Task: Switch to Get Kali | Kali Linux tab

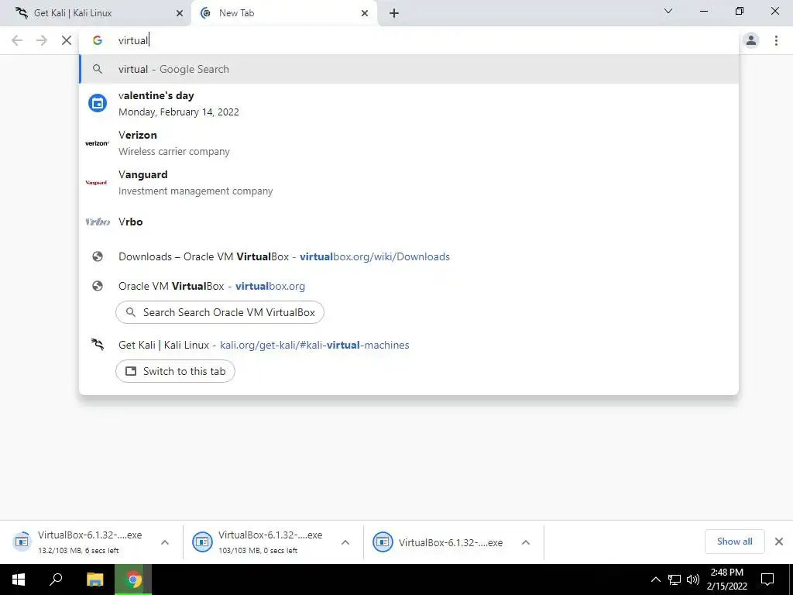Action: [x=96, y=13]
